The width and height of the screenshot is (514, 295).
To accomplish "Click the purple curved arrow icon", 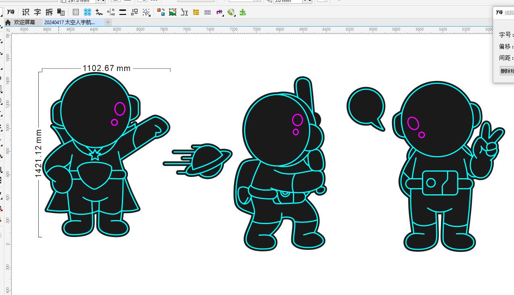I will point(219,12).
